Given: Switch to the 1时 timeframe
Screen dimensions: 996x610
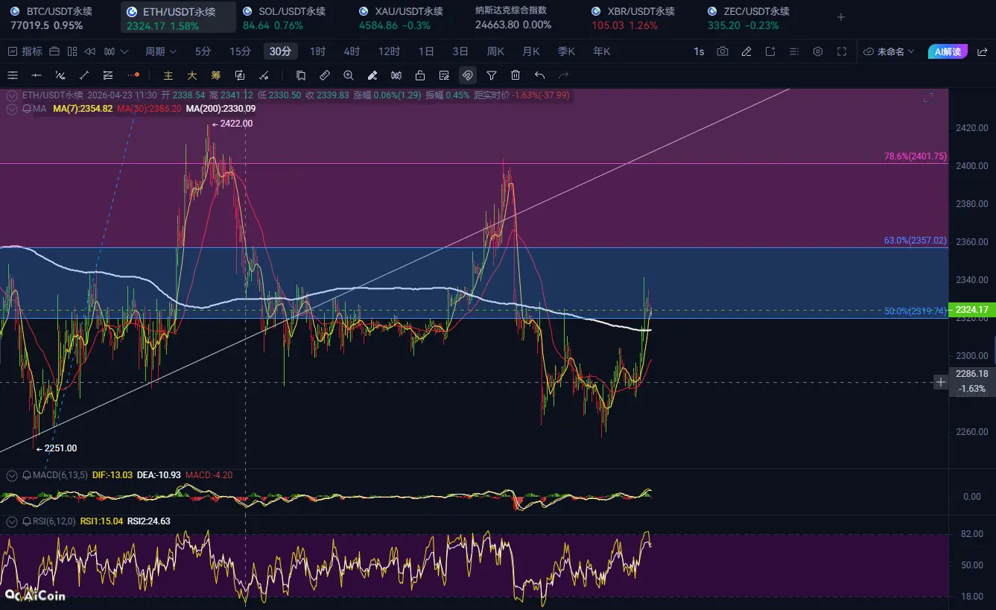Looking at the screenshot, I should pyautogui.click(x=318, y=51).
